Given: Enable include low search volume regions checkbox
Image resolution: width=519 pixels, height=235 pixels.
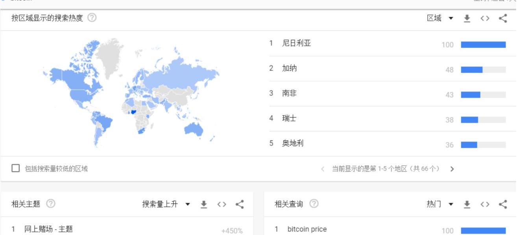Looking at the screenshot, I should (x=16, y=169).
